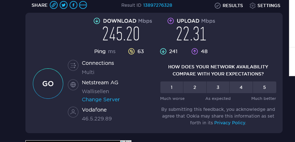Click the idle ping latency icon
This screenshot has width=295, height=142.
(131, 52)
